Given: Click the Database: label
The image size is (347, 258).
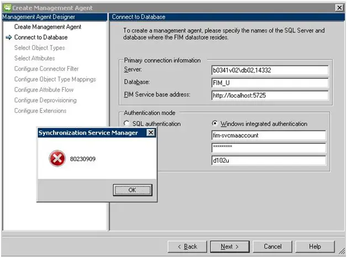Looking at the screenshot, I should [x=137, y=82].
